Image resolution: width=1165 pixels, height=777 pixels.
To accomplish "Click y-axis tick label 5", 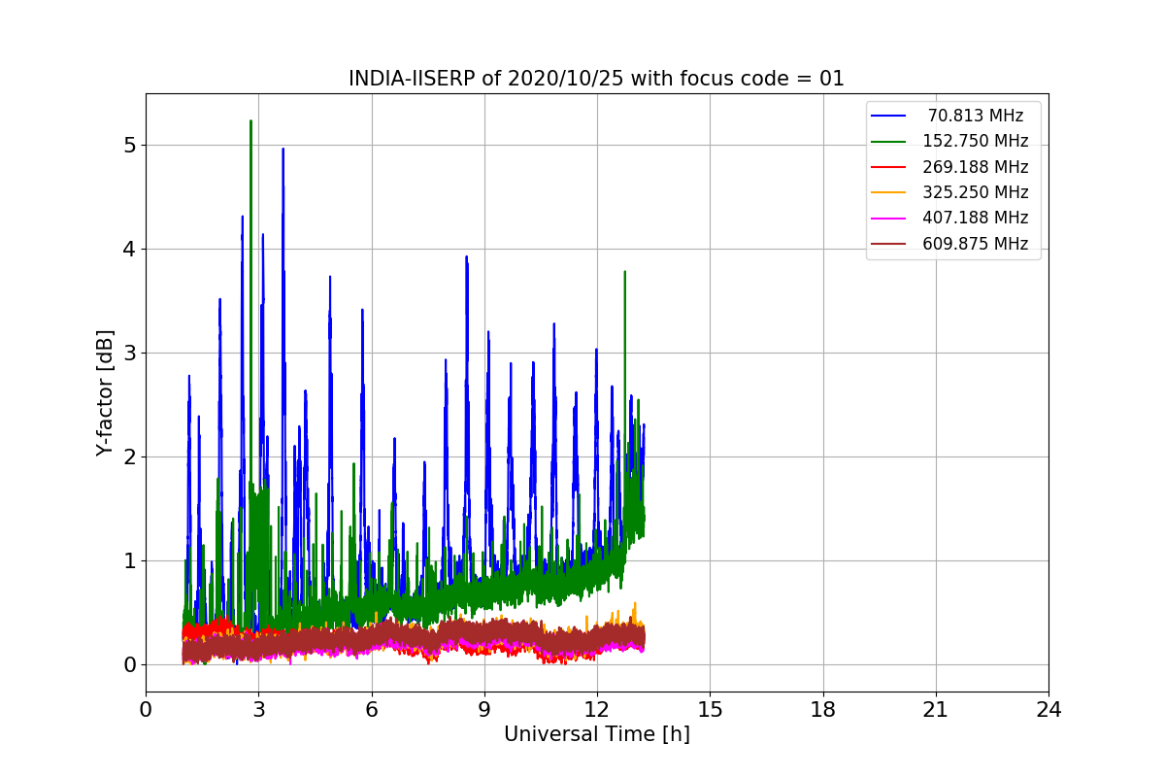I will pyautogui.click(x=130, y=145).
